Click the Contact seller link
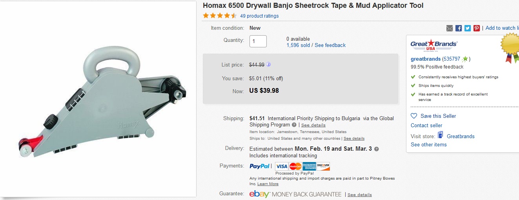 [x=426, y=126]
